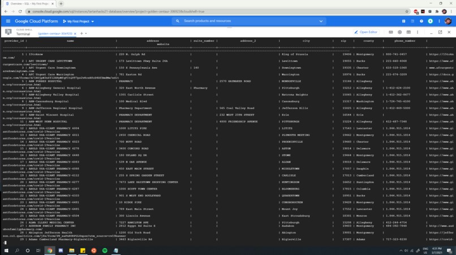Focus the Search products and resources field

coord(250,21)
